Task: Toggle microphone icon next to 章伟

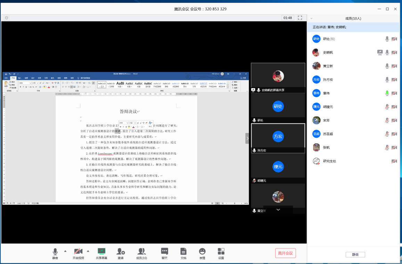Action: tap(387, 93)
